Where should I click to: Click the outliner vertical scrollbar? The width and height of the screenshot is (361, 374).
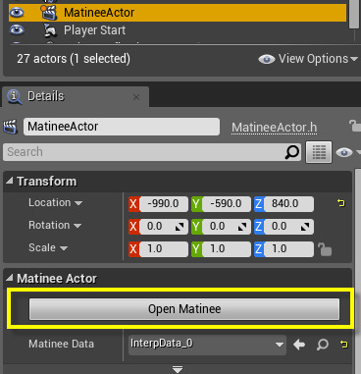[x=354, y=15]
